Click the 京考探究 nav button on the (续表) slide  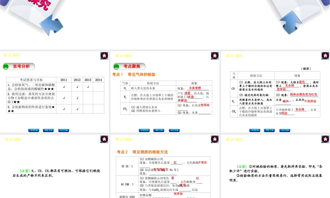click(x=285, y=130)
